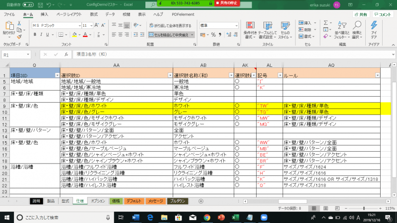Open the データ ribbon tab
The height and width of the screenshot is (223, 397).
pyautogui.click(x=110, y=14)
